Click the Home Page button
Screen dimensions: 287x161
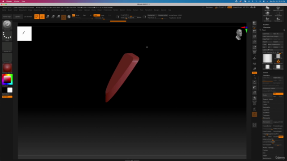[x=7, y=17]
